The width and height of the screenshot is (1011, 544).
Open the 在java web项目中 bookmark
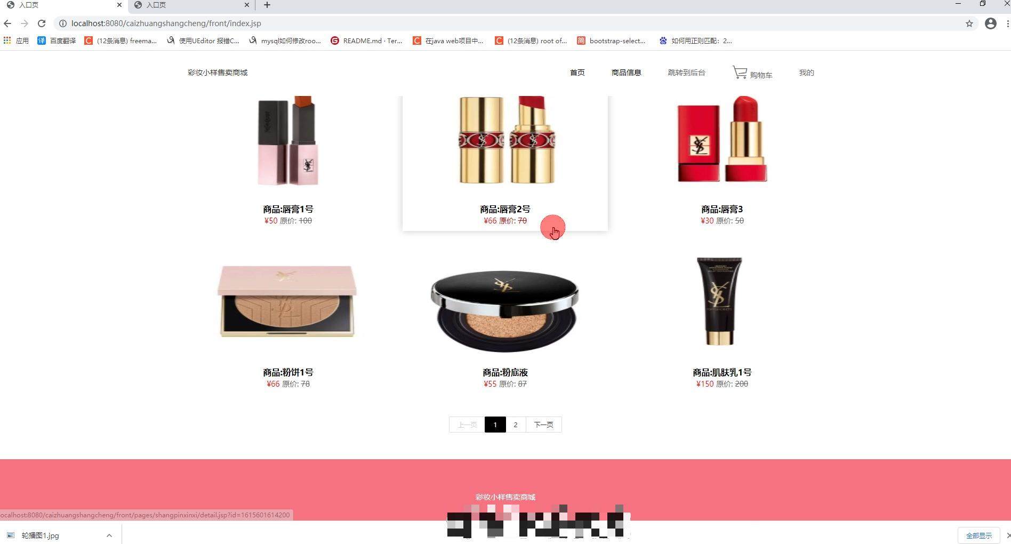click(x=448, y=41)
